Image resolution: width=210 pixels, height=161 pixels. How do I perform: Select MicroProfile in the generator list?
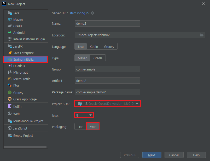(26, 79)
